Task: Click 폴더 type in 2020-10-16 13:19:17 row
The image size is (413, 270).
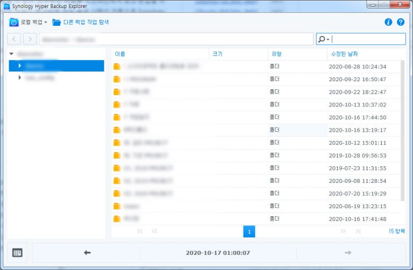Action: tap(274, 130)
